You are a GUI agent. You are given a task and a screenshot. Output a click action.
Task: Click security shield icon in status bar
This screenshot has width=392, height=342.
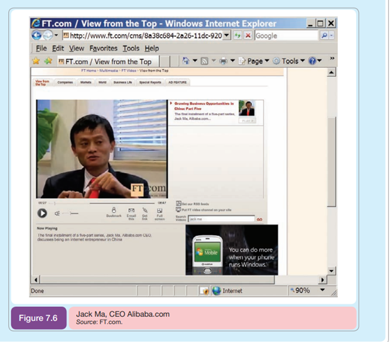pyautogui.click(x=205, y=291)
